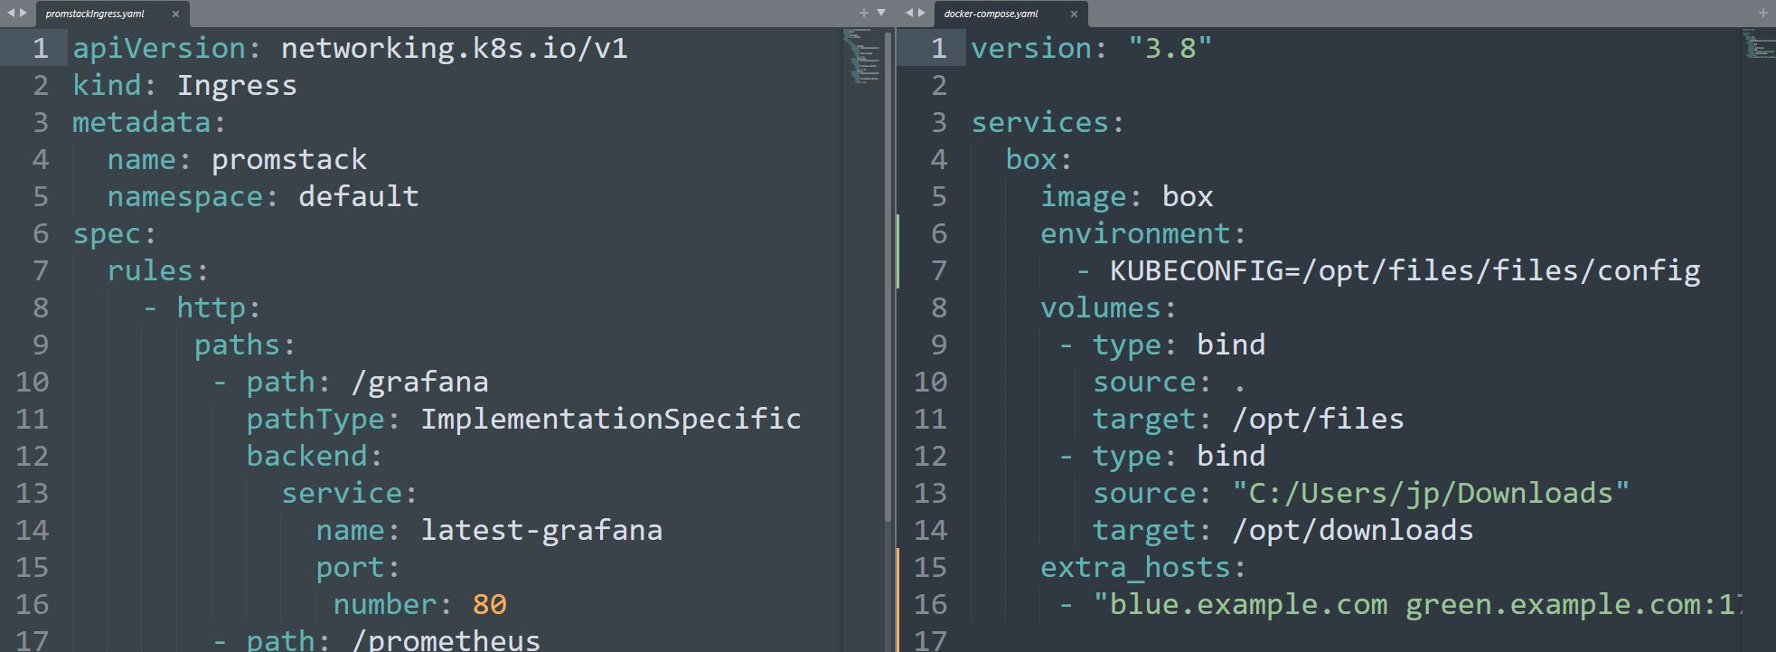The width and height of the screenshot is (1776, 652).
Task: Click the left pane minimap
Action: (861, 56)
